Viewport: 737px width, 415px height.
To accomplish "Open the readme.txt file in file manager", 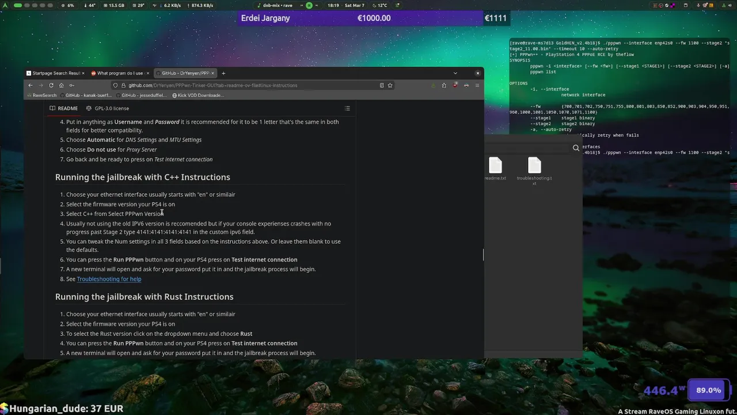I will click(x=495, y=169).
